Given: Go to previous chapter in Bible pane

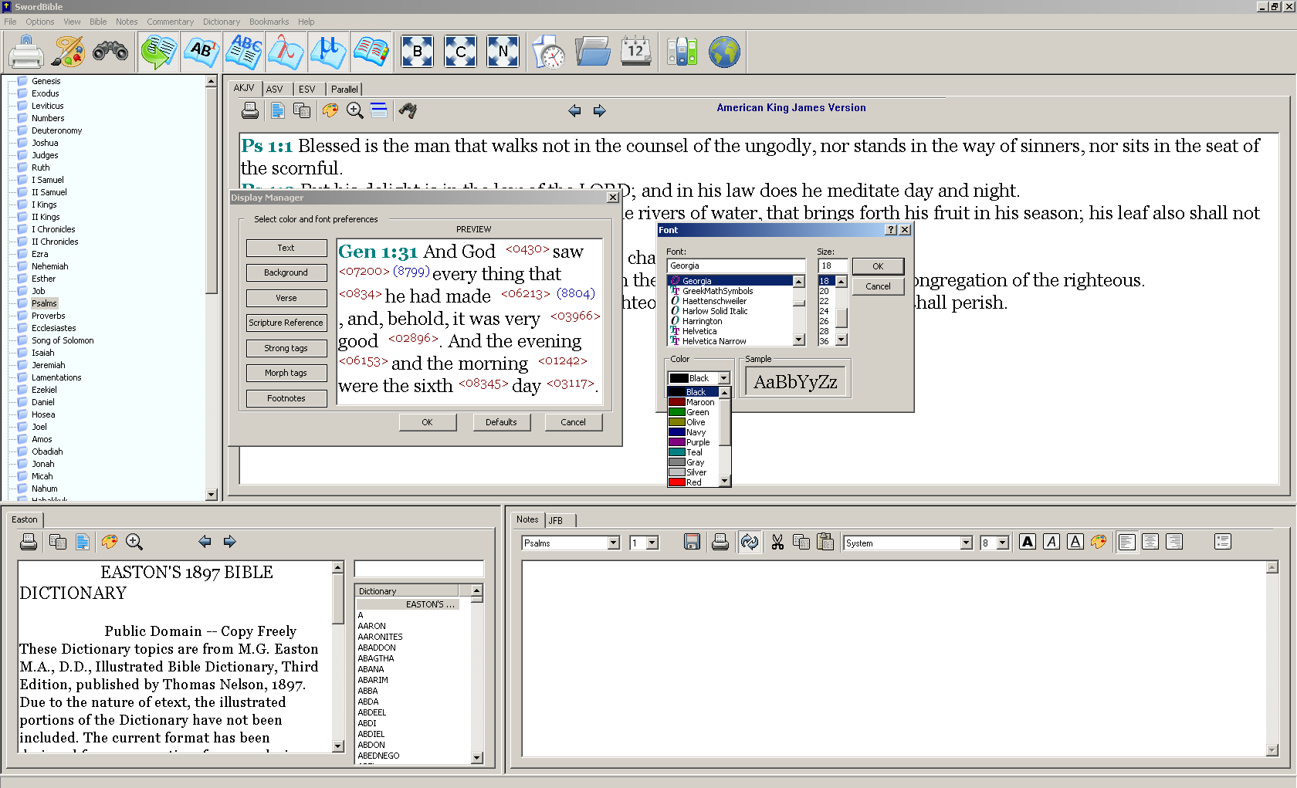Looking at the screenshot, I should click(574, 110).
